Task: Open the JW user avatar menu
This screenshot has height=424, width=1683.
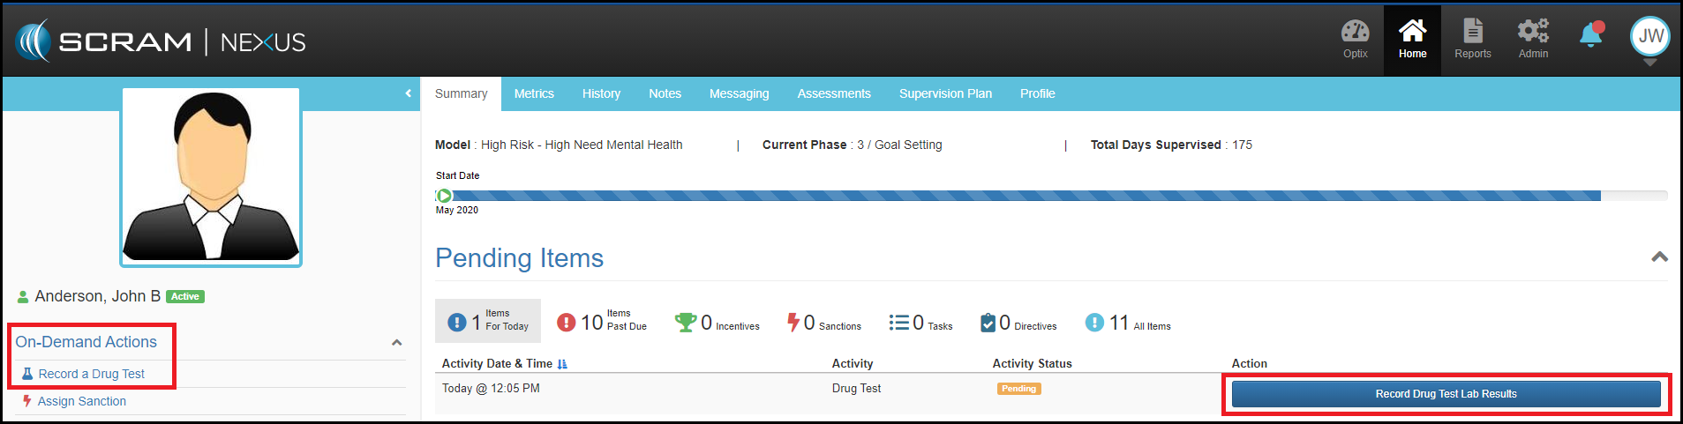Action: pos(1649,37)
